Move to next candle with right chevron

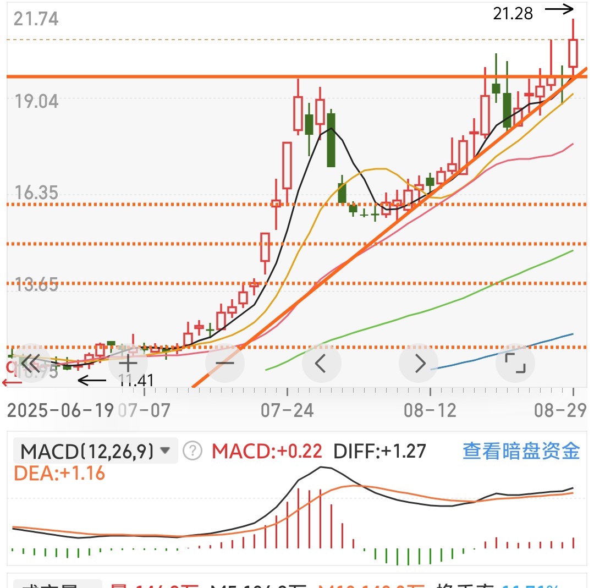pos(419,364)
